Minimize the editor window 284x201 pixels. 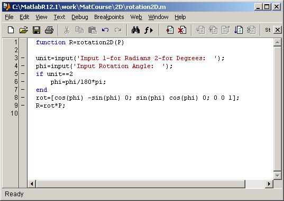(258, 7)
